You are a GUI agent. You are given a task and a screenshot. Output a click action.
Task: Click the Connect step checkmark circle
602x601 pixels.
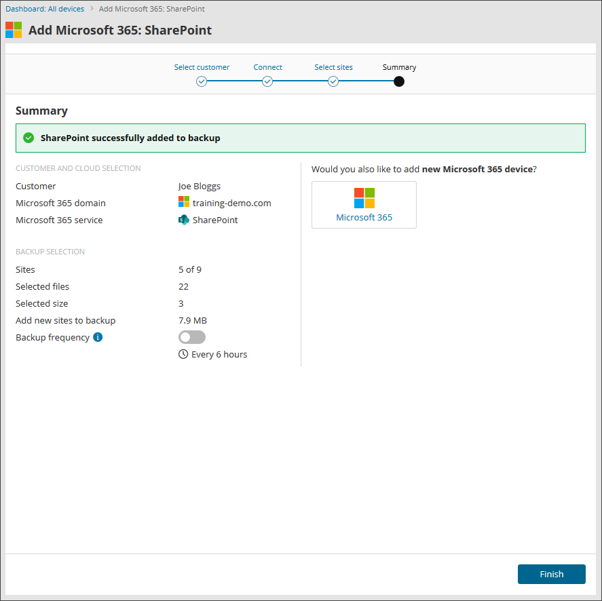267,81
